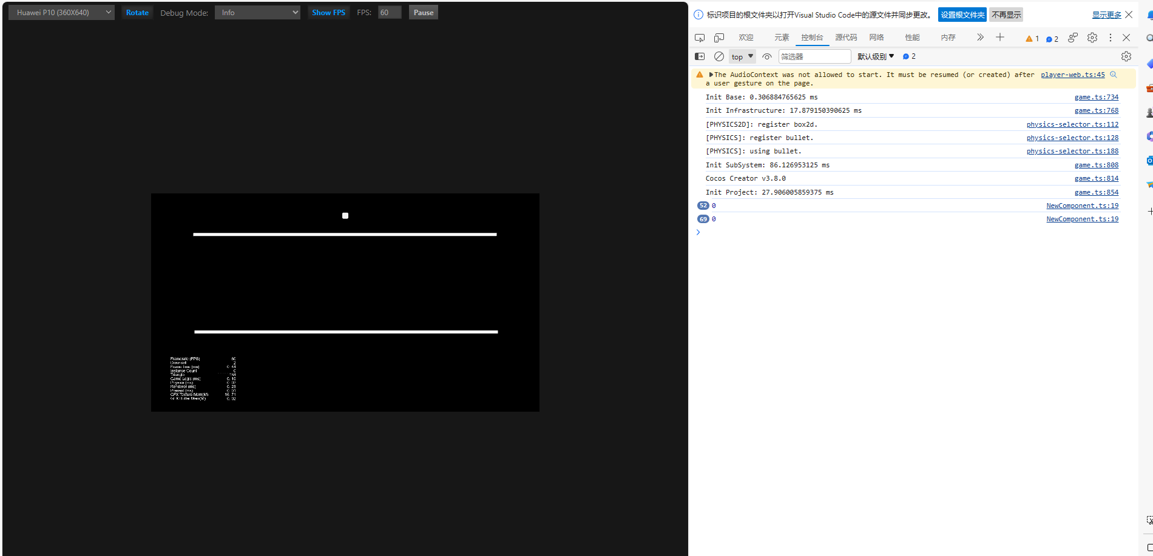Click the 显示更多 link
This screenshot has height=556, width=1153.
click(x=1107, y=15)
